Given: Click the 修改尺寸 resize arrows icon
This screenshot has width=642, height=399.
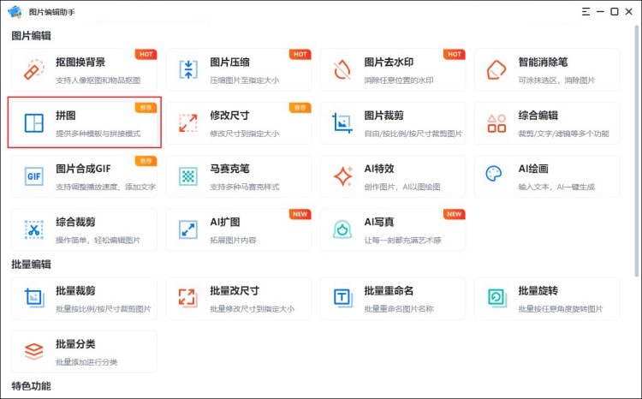Looking at the screenshot, I should pyautogui.click(x=188, y=122).
